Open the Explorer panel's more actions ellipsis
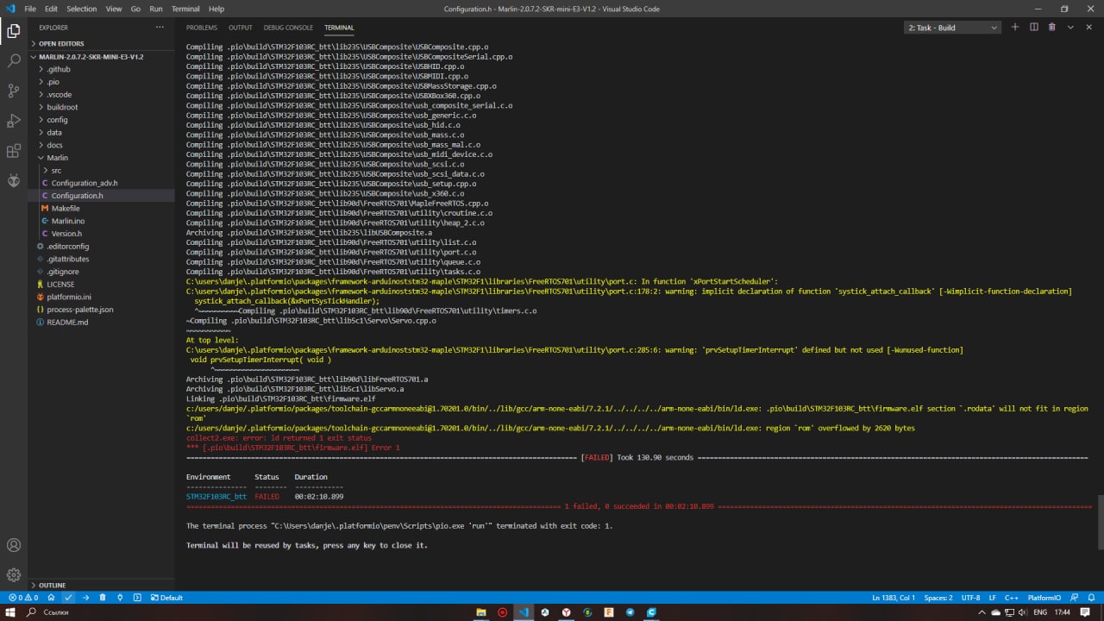Viewport: 1104px width, 621px height. click(x=160, y=28)
